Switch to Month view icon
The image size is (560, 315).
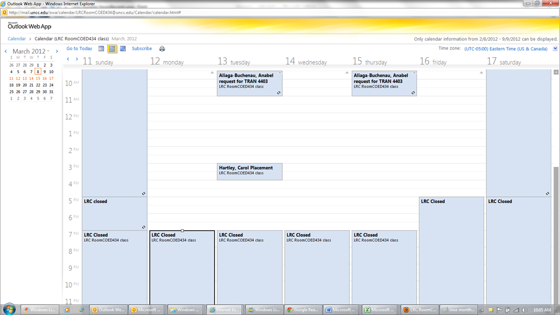(x=122, y=49)
